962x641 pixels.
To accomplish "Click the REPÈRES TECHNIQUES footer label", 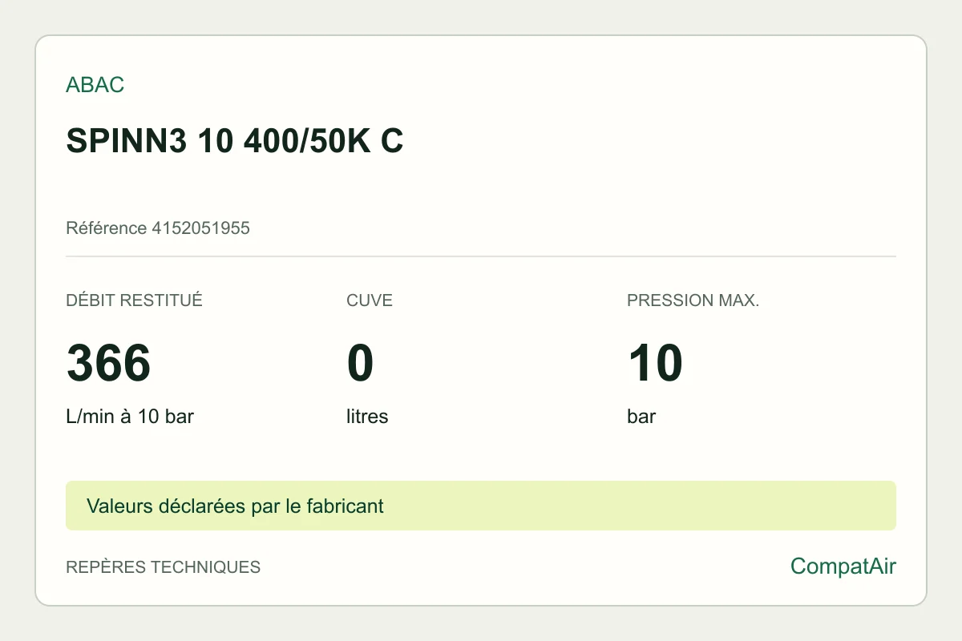I will click(x=163, y=567).
